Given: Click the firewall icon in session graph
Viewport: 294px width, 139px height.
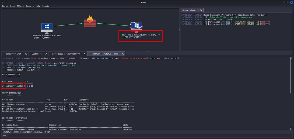Looking at the screenshot, I should coord(89,22).
